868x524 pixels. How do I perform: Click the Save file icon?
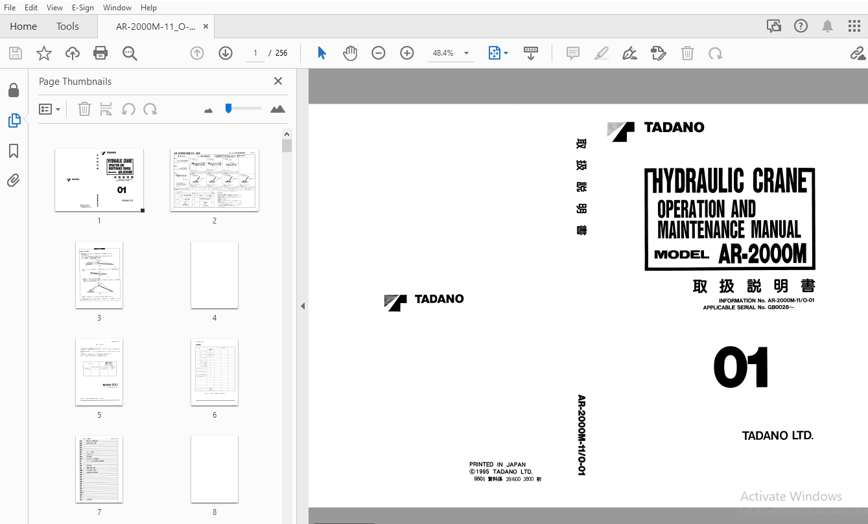pos(15,53)
